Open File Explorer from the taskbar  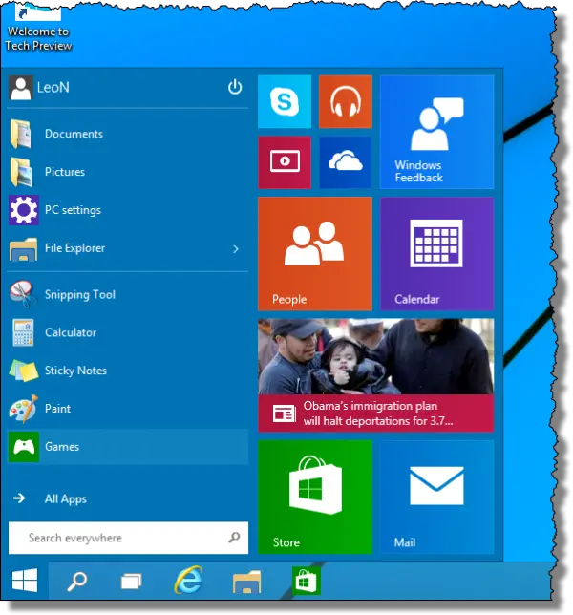(x=246, y=582)
